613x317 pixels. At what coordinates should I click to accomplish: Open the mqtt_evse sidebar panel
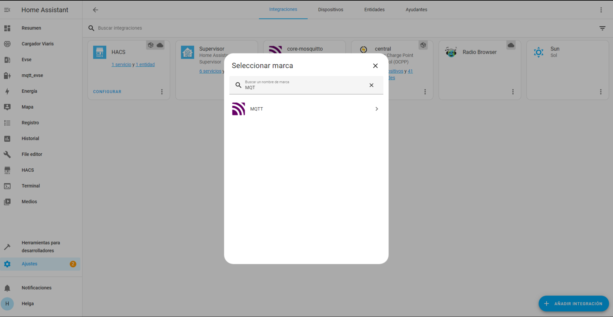click(x=40, y=75)
